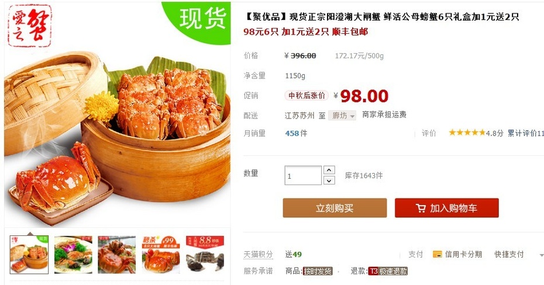Click the T3 极速退款 badge

click(388, 271)
